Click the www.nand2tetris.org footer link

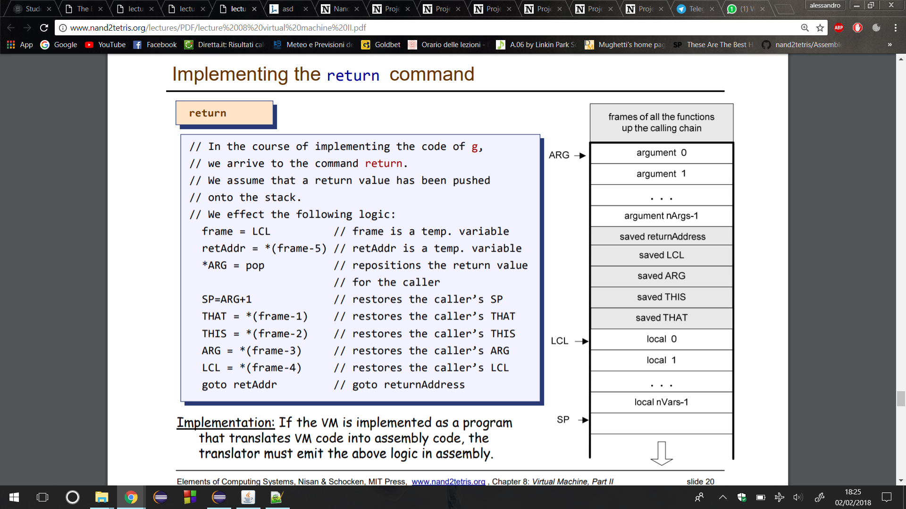448,481
